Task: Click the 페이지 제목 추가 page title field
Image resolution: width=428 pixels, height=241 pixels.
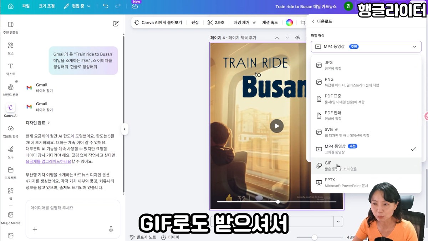Action: click(x=242, y=37)
